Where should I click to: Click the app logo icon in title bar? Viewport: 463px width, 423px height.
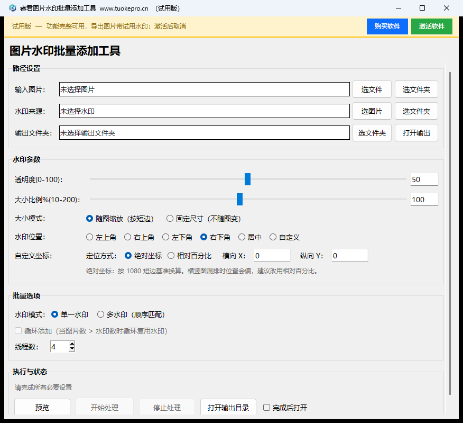click(x=13, y=8)
